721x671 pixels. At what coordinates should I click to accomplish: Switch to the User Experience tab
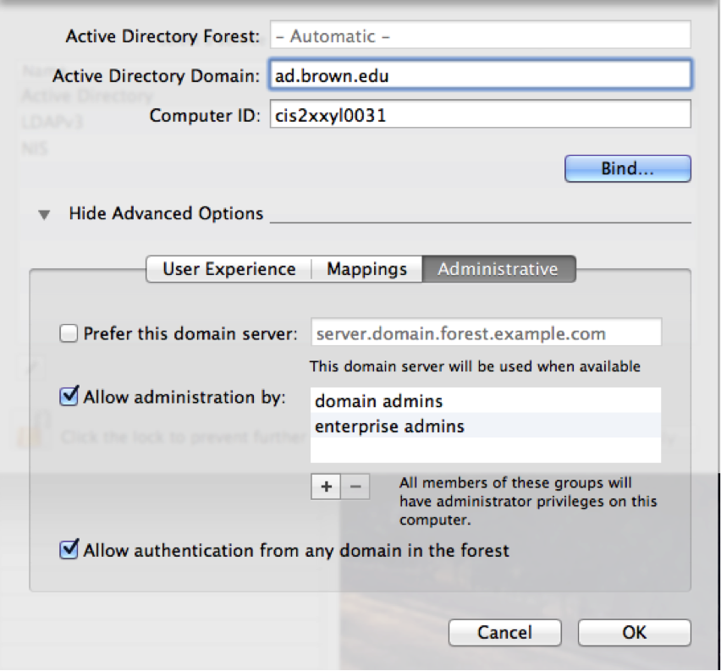click(229, 269)
